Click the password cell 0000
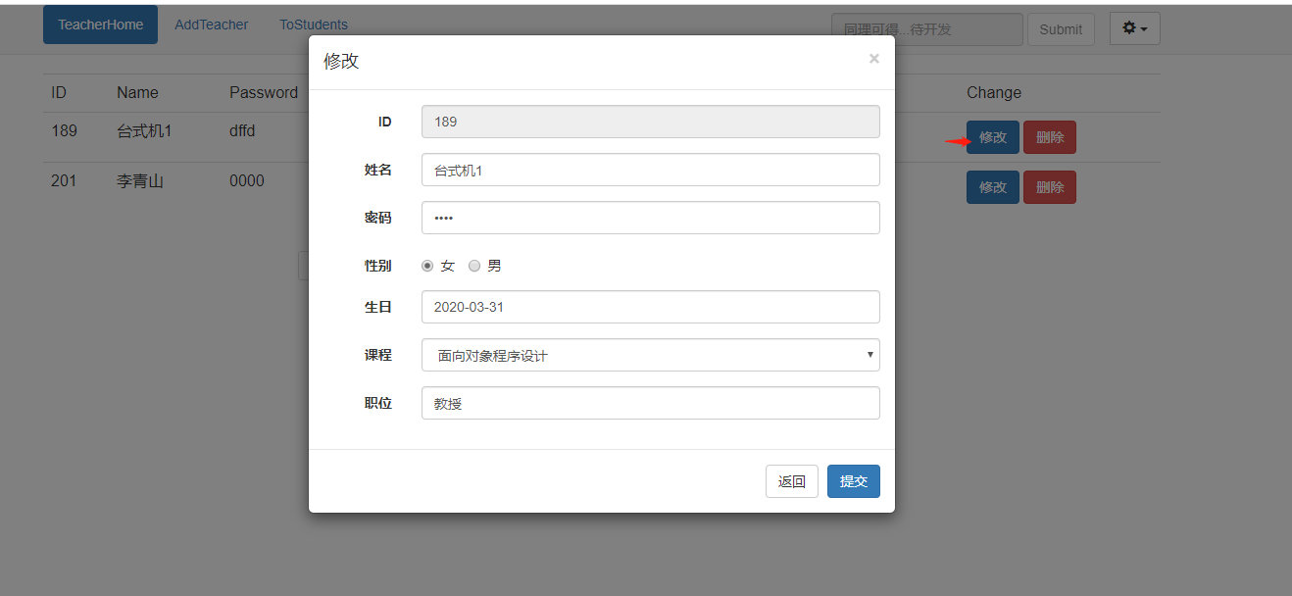1292x596 pixels. click(x=247, y=181)
